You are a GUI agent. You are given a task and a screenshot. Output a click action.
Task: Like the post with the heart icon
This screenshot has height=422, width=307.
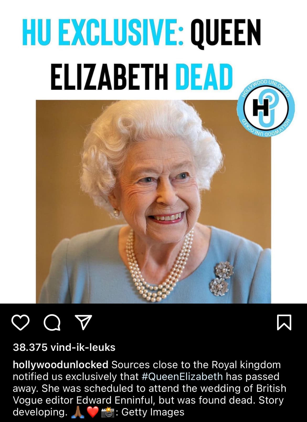pyautogui.click(x=20, y=322)
